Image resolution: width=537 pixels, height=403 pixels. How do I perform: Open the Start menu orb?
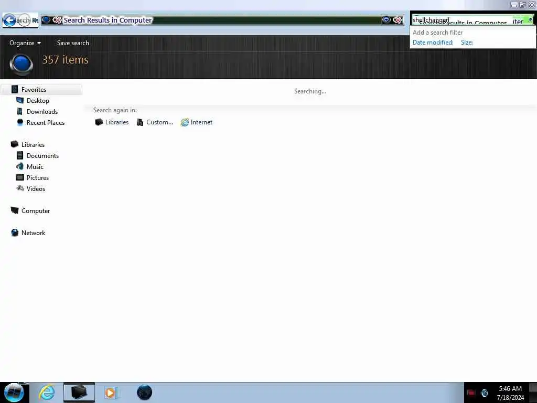tap(14, 393)
